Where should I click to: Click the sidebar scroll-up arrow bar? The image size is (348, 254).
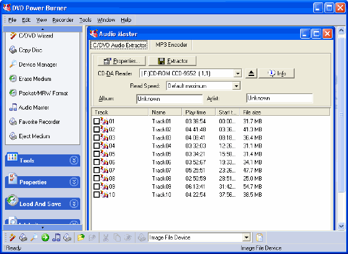click(43, 29)
